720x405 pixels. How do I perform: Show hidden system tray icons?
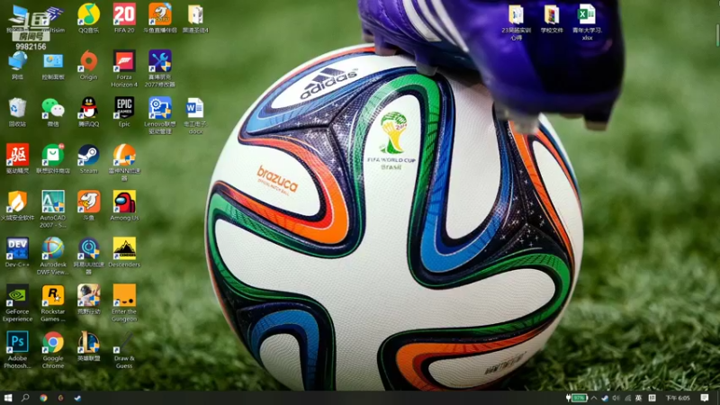(594, 398)
